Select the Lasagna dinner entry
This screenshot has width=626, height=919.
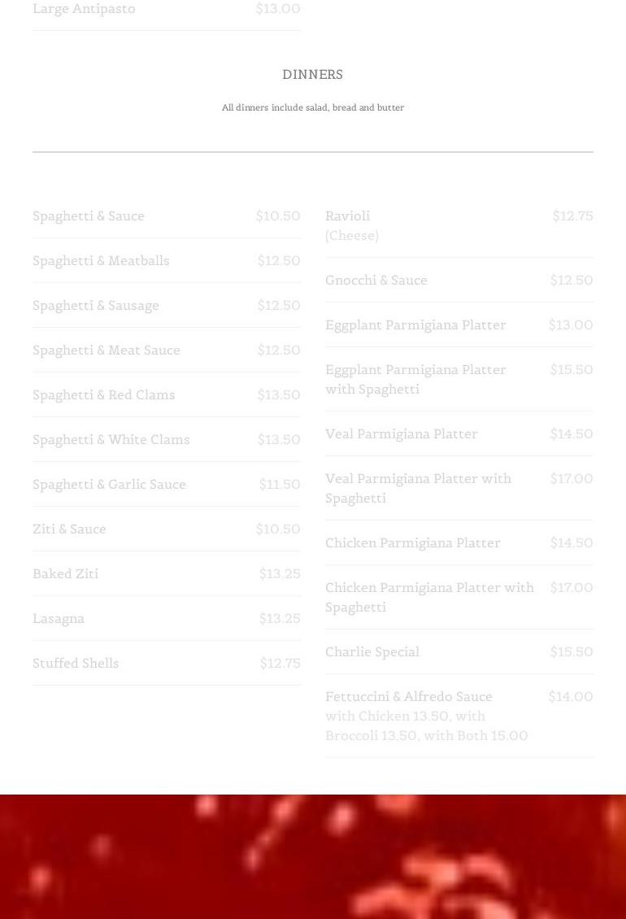click(x=59, y=619)
